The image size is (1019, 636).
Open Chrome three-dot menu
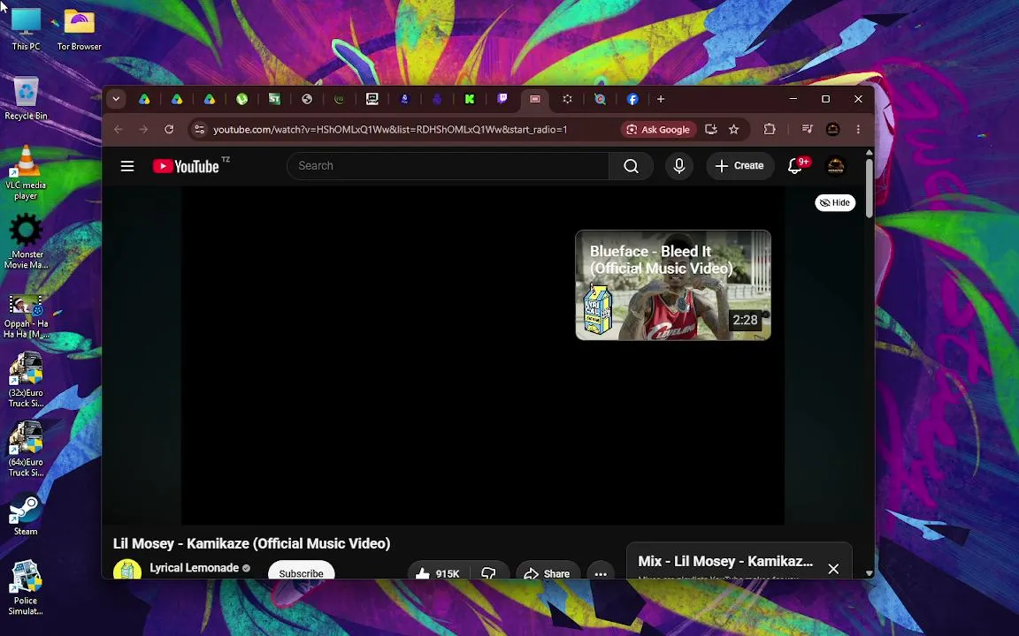tap(859, 129)
